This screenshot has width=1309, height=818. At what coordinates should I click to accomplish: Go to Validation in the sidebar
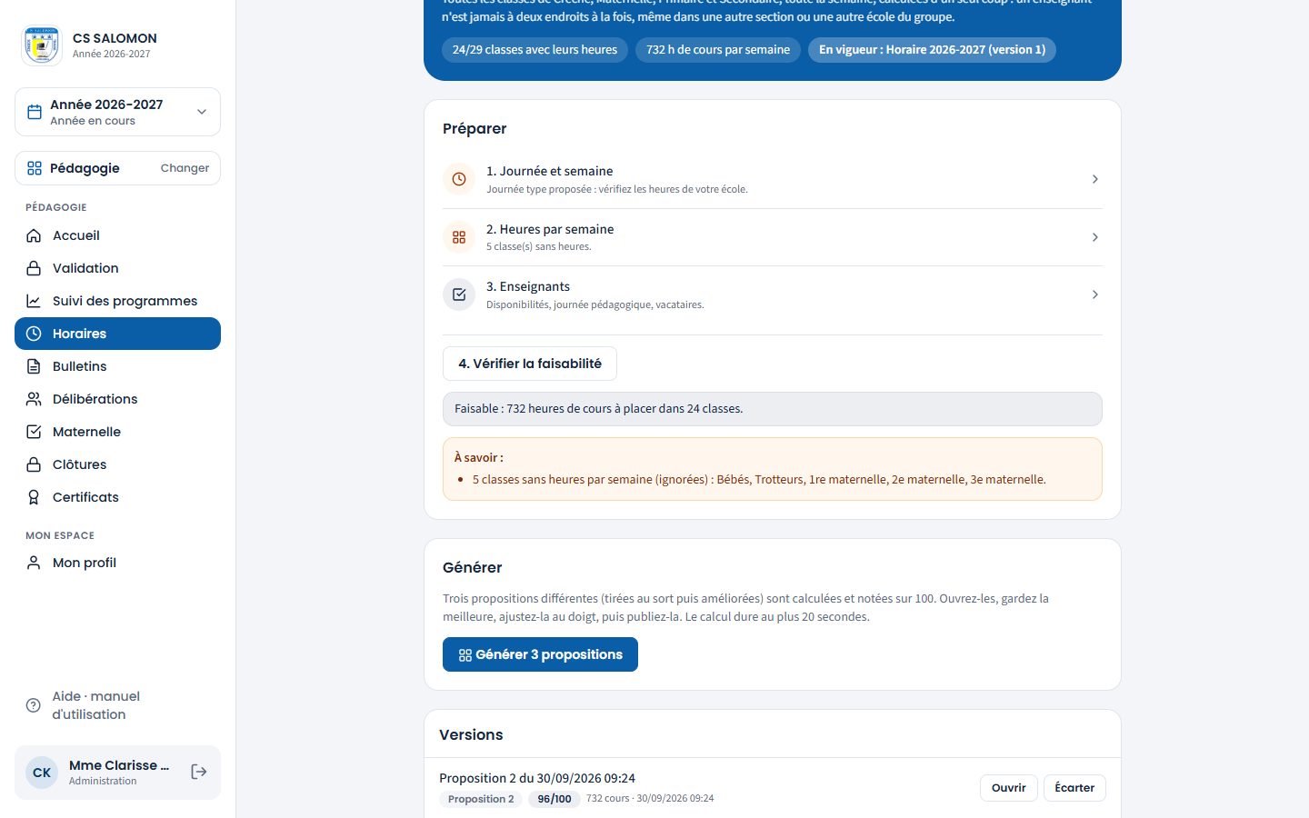(x=117, y=268)
